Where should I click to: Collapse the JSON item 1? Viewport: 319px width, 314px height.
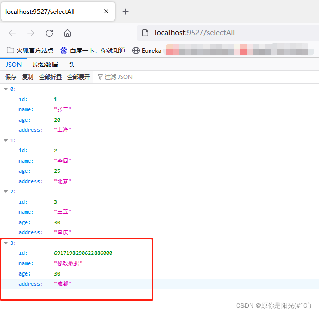[6, 140]
